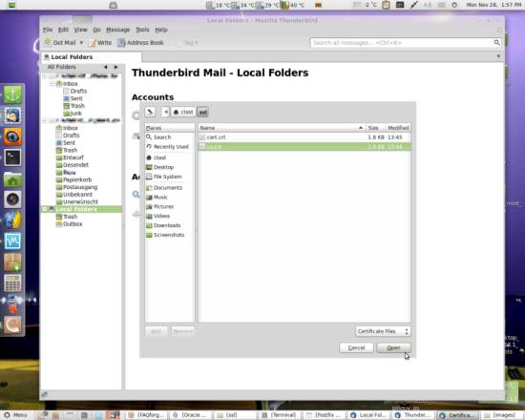Open the Message menu

[x=117, y=30]
